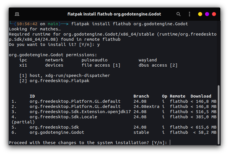This screenshot has height=155, width=229.
Task: Click the typed flatpak install command line
Action: point(129,24)
